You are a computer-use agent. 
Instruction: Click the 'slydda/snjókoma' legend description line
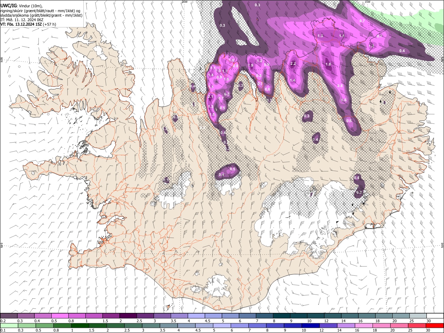41,15
